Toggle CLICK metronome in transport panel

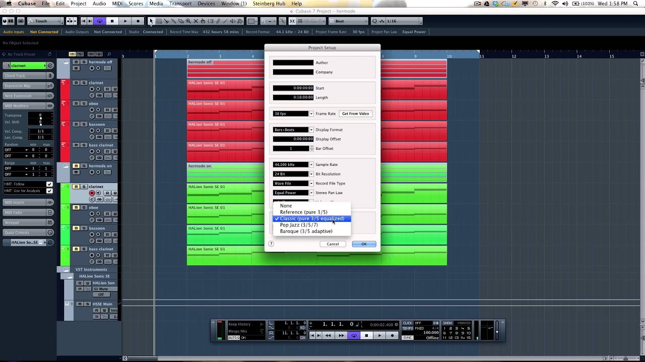408,323
